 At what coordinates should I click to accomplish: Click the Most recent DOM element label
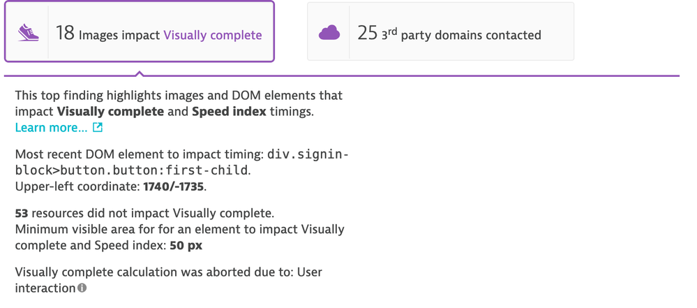coord(138,154)
